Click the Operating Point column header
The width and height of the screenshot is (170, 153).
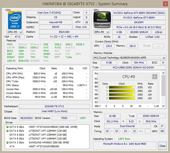pyautogui.click(x=17, y=68)
